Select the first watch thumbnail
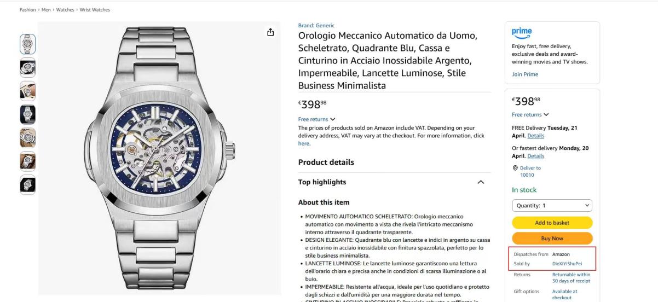658x302 pixels. click(x=28, y=44)
